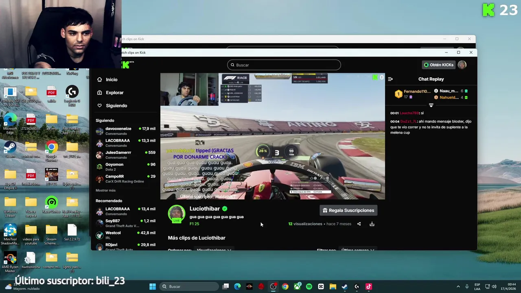Click microphone icon in system tray
The height and width of the screenshot is (293, 521).
point(467,286)
